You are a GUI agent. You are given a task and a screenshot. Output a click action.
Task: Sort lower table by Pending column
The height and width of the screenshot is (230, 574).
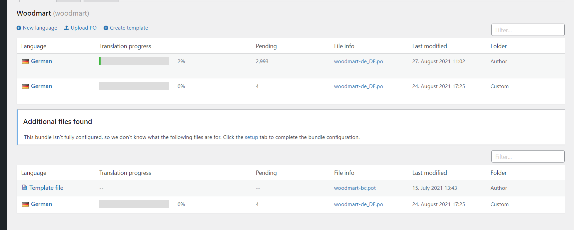pyautogui.click(x=266, y=173)
